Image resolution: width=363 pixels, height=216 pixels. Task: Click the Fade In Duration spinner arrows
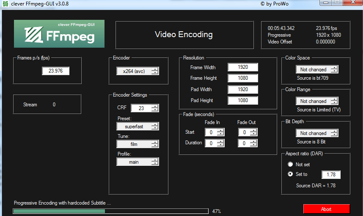220,143
